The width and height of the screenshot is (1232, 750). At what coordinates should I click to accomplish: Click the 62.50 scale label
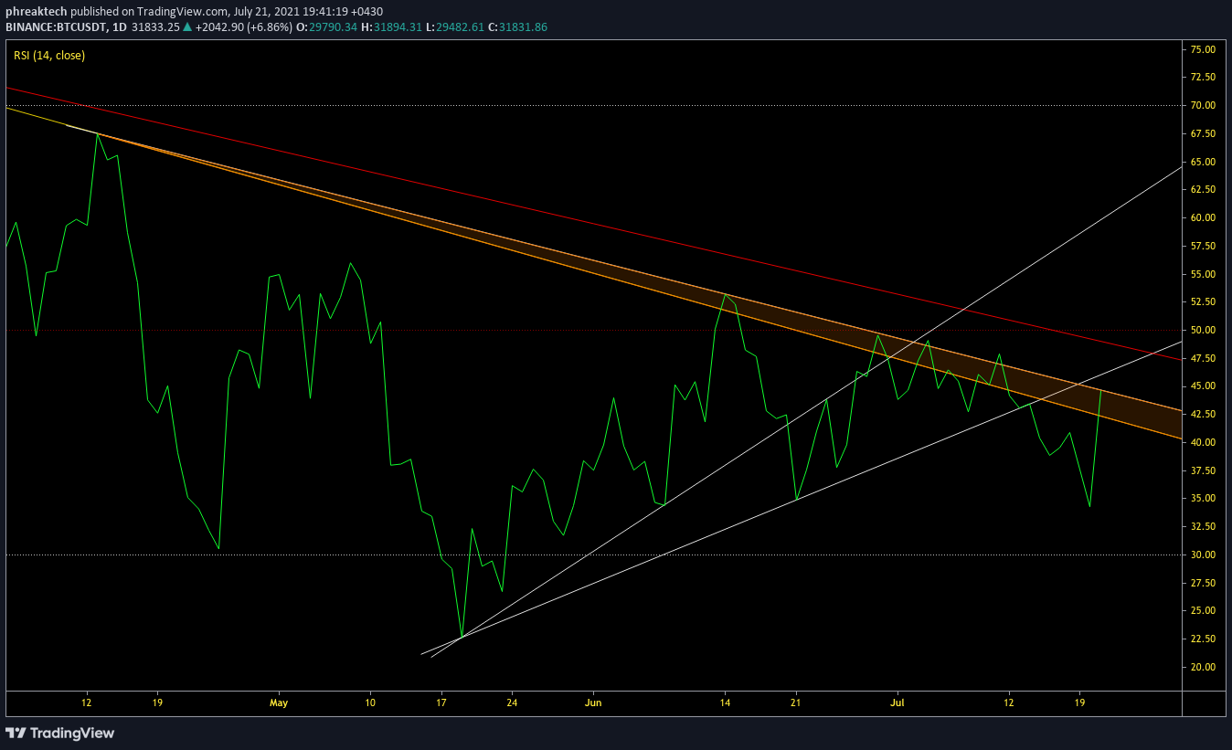point(1202,189)
